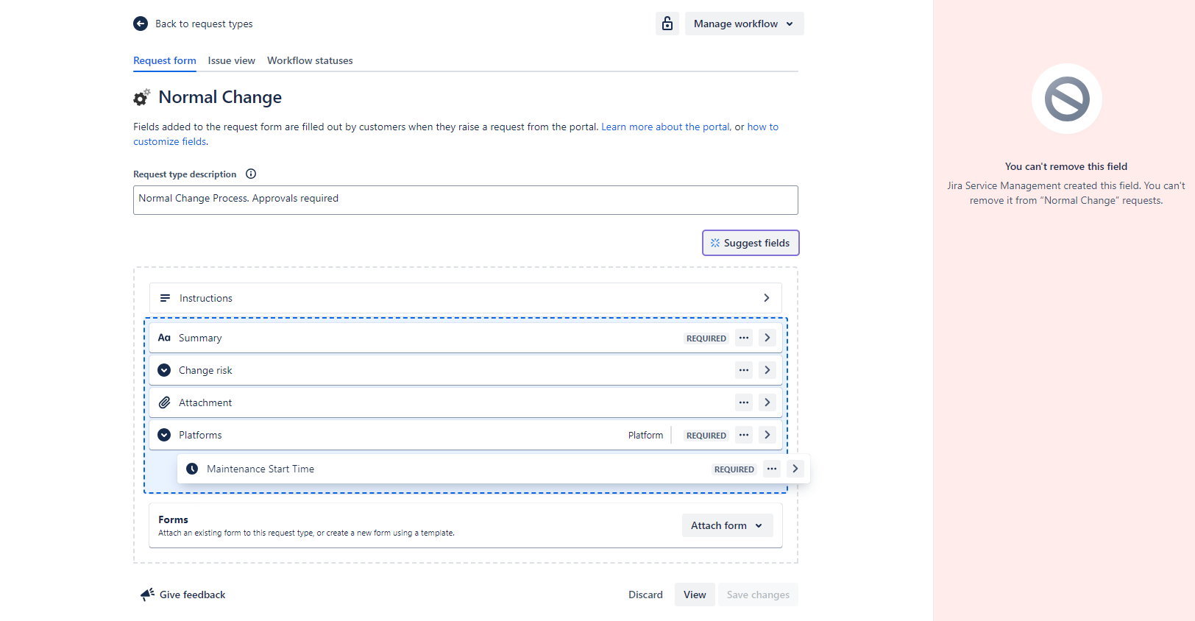Image resolution: width=1195 pixels, height=621 pixels.
Task: Click the Platforms dropdown type icon
Action: pyautogui.click(x=164, y=435)
